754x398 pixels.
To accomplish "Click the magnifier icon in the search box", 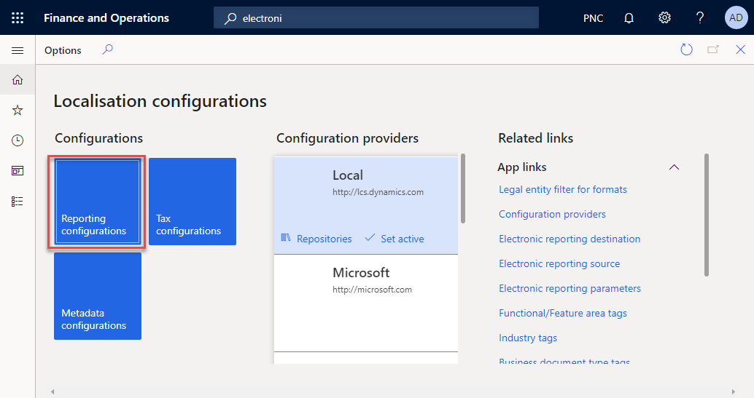I will tap(230, 18).
